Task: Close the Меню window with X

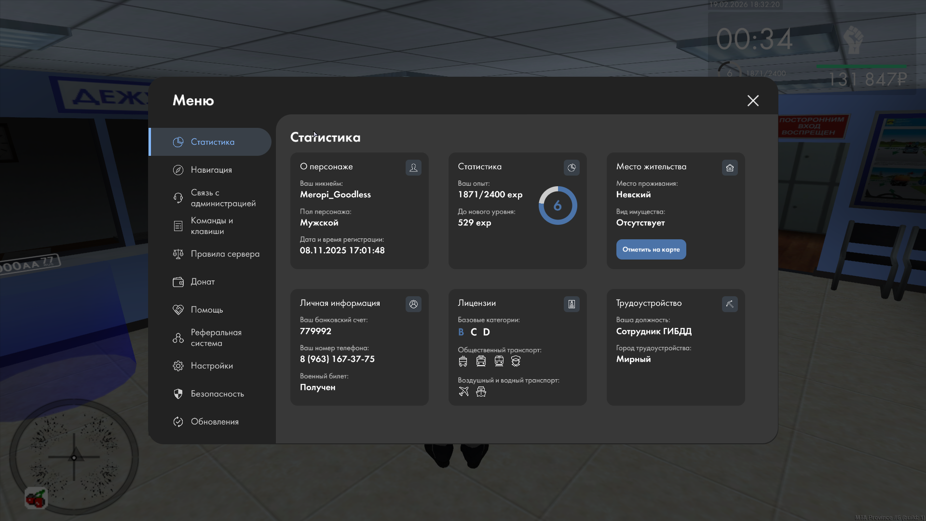Action: coord(753,100)
